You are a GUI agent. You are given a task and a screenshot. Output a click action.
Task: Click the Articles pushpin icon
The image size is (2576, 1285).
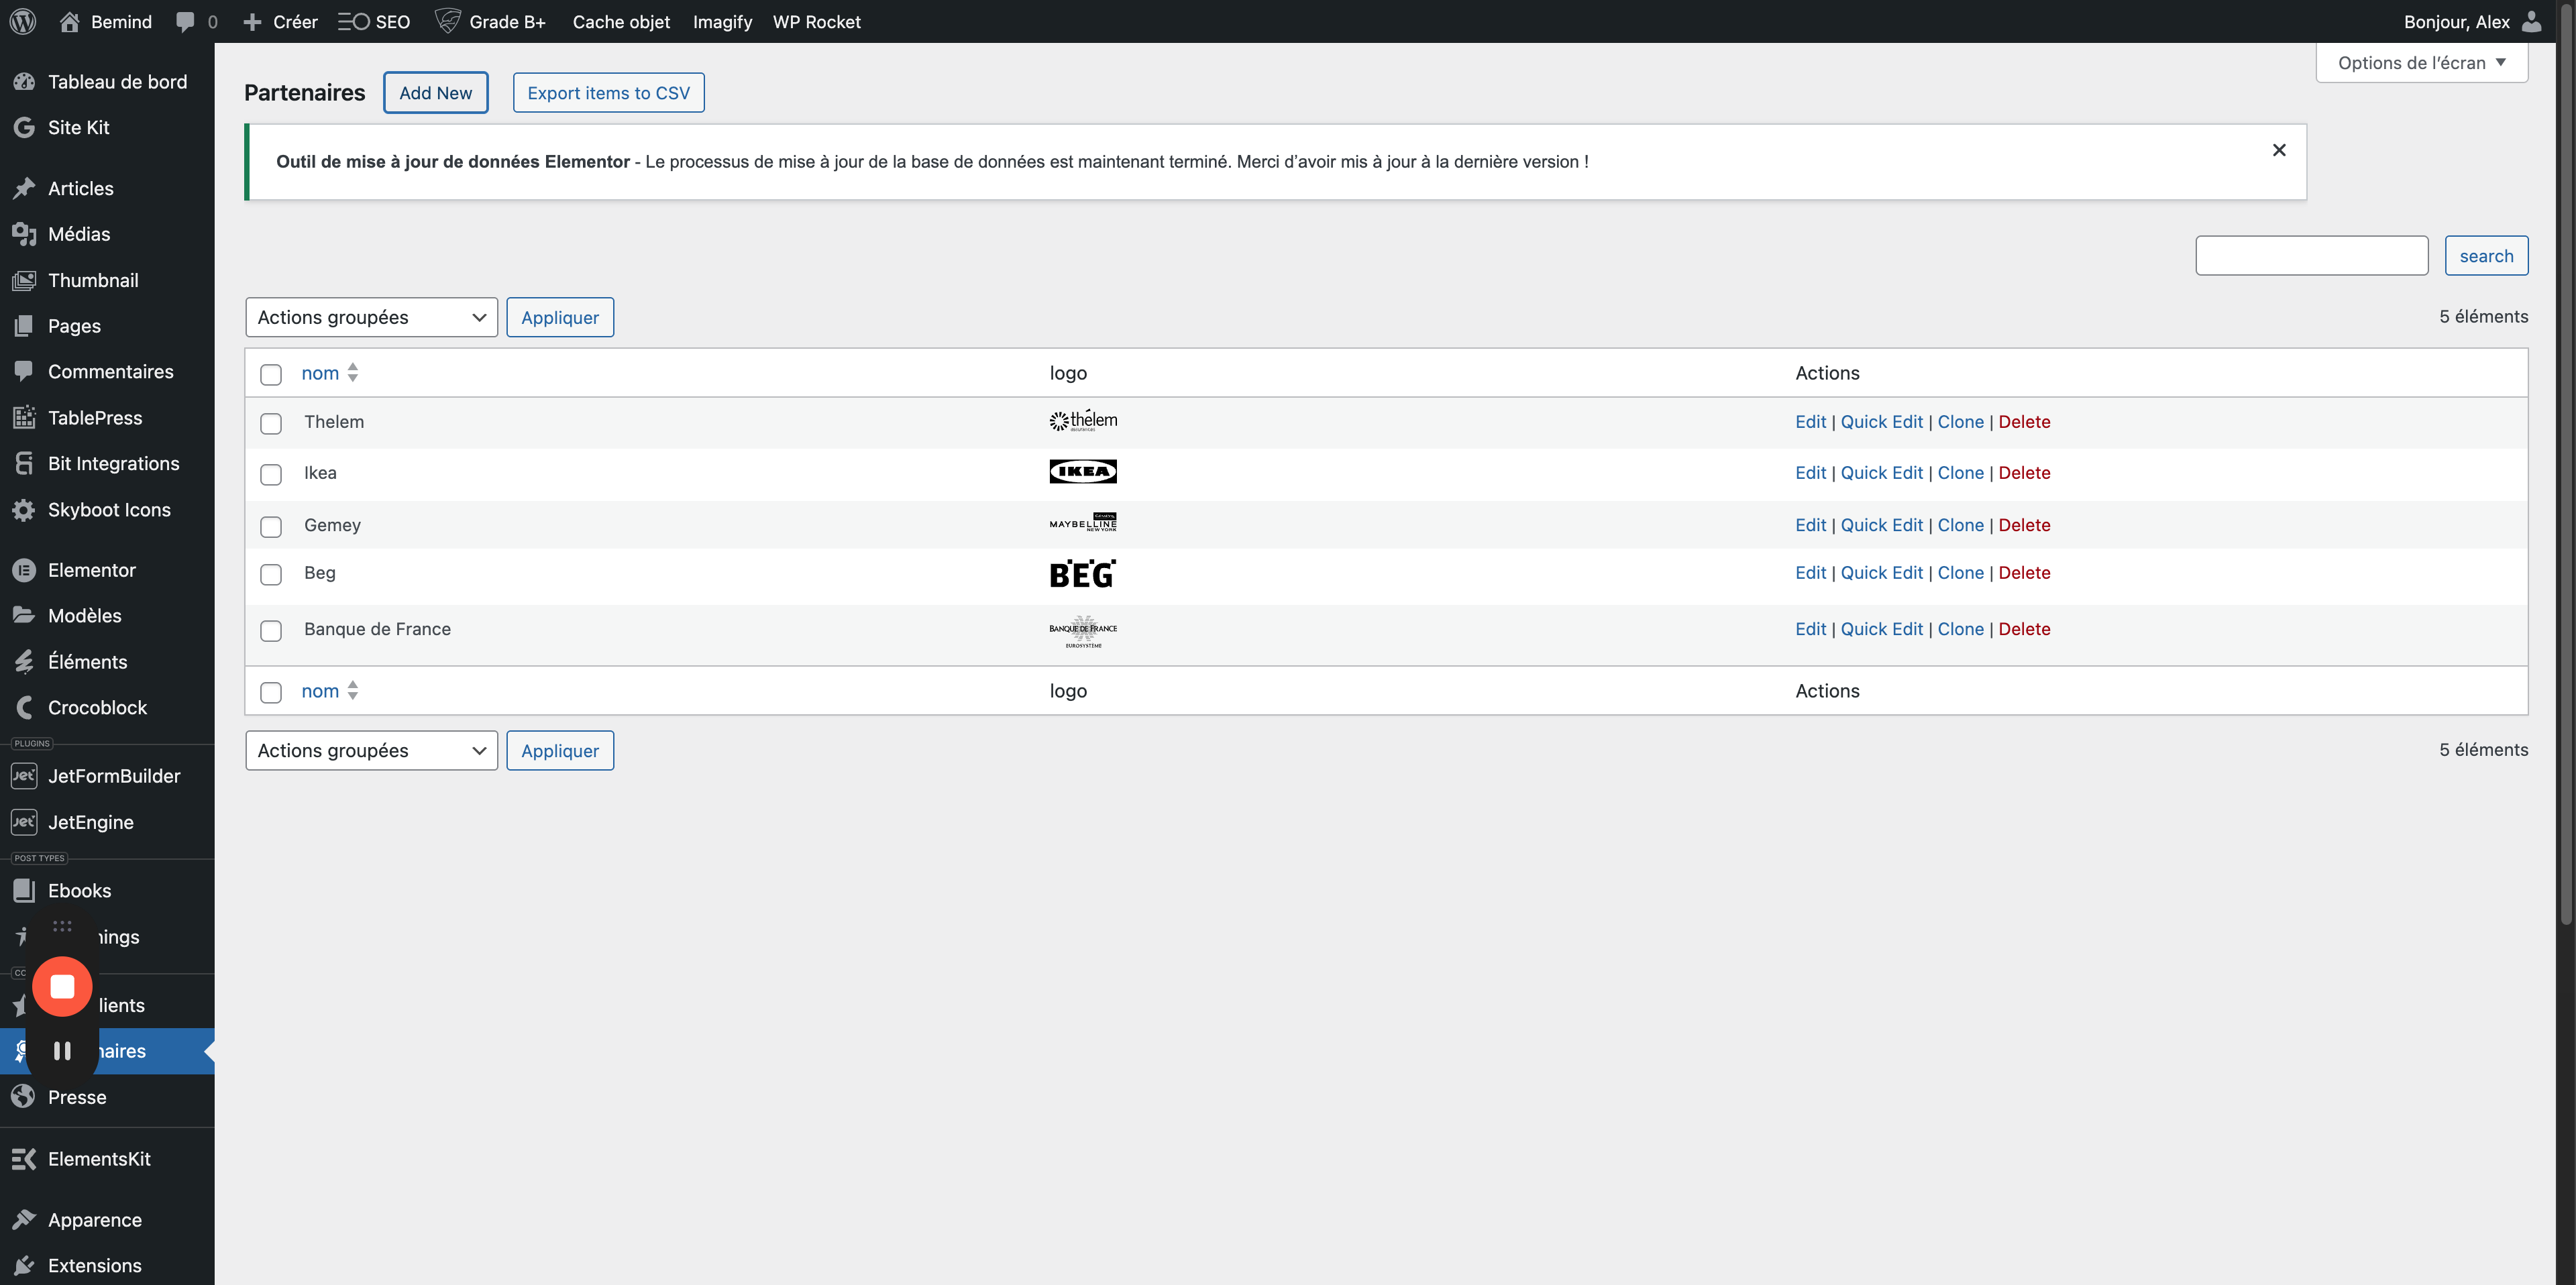[x=24, y=188]
